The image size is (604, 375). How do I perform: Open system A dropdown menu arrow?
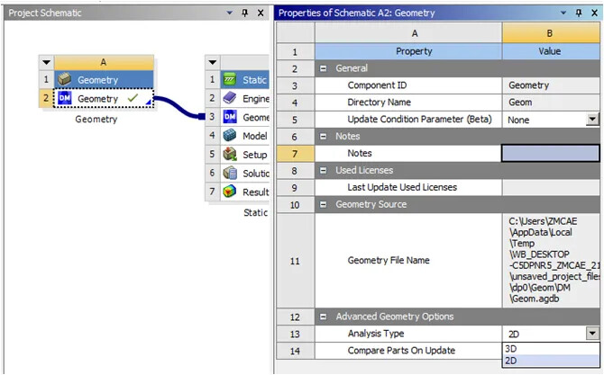[48, 63]
